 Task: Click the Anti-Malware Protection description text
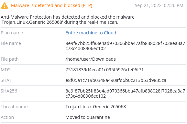tap(68, 20)
